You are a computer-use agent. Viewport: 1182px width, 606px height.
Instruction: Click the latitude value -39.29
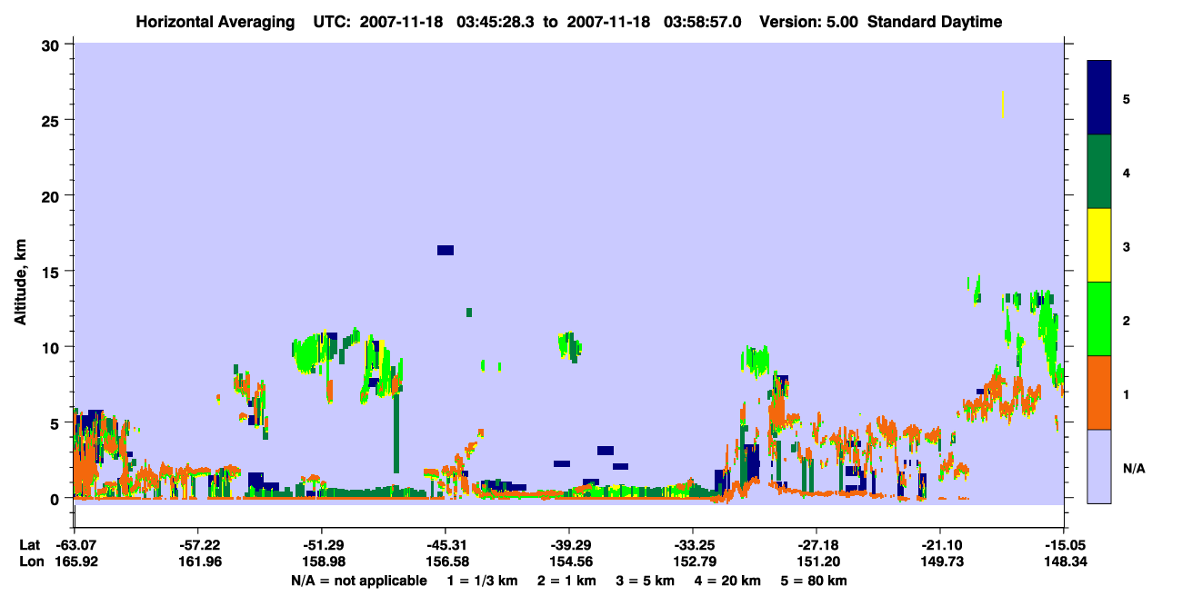[x=569, y=545]
